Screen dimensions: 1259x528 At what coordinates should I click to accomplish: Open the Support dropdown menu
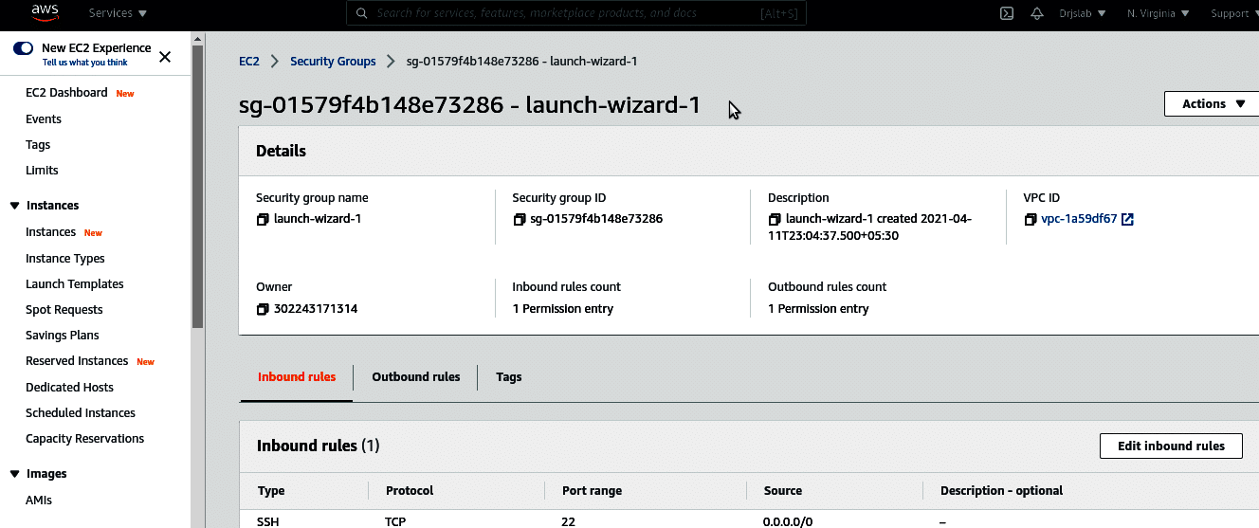(x=1234, y=13)
